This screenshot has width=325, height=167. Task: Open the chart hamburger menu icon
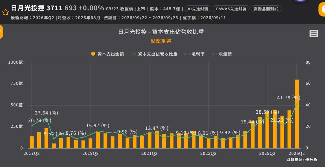pos(314,34)
